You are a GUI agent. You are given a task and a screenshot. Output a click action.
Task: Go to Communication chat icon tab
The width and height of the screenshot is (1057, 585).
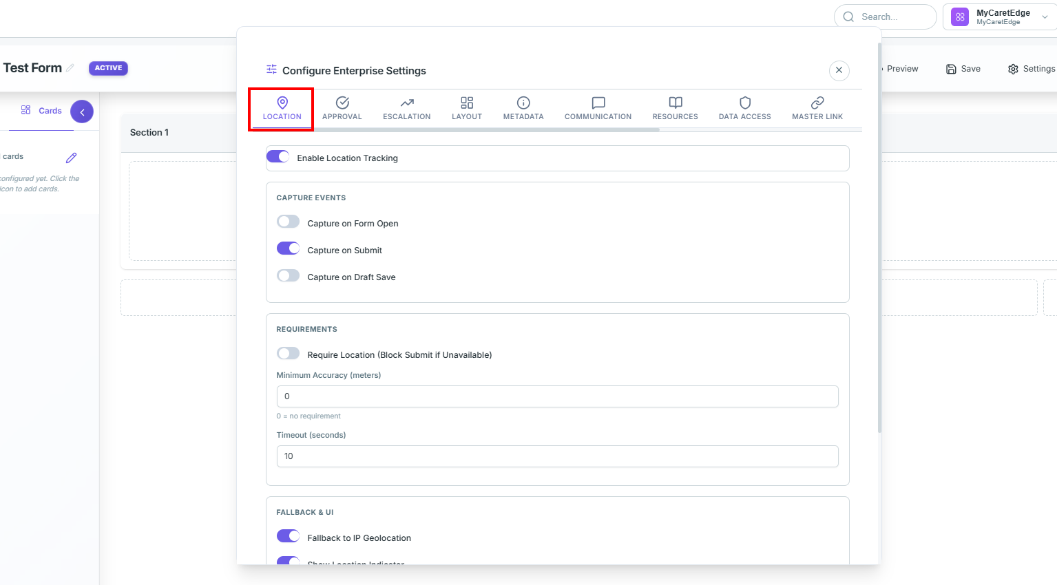click(598, 109)
